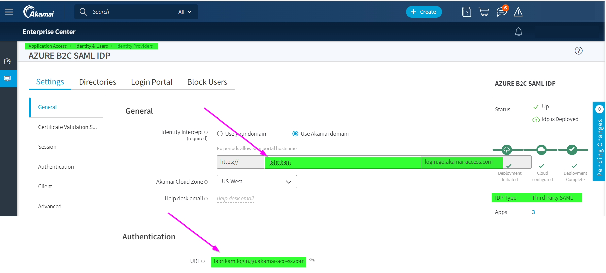Select Use your domain radio button
This screenshot has width=606, height=273.
(x=220, y=134)
